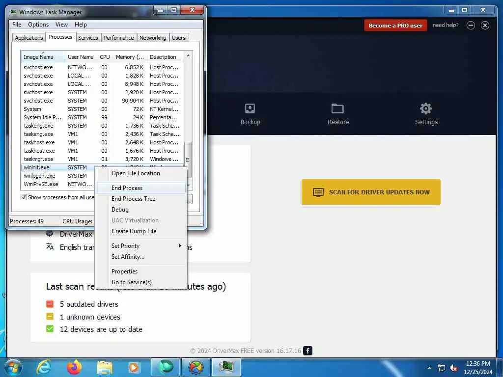Click the process list scroll up arrow

point(188,55)
